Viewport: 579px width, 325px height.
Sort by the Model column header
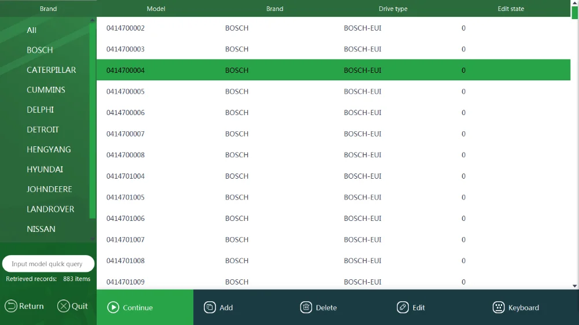(156, 9)
